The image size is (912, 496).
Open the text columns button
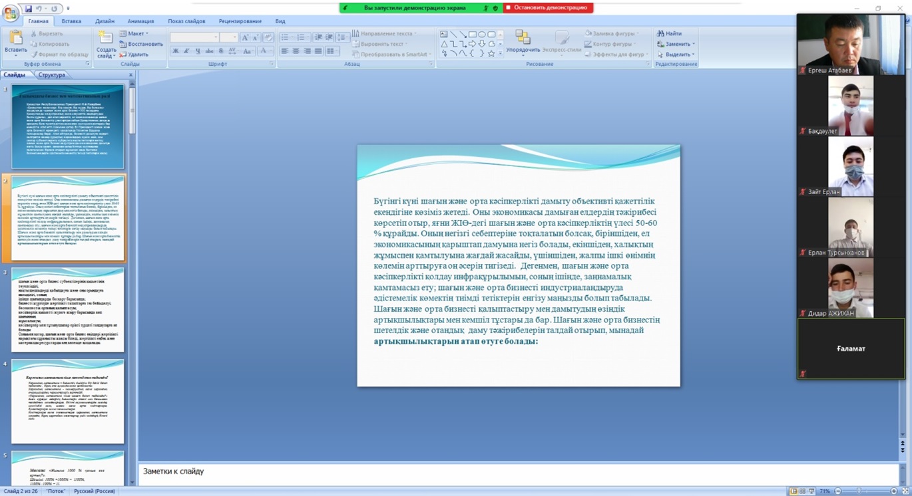click(x=332, y=51)
